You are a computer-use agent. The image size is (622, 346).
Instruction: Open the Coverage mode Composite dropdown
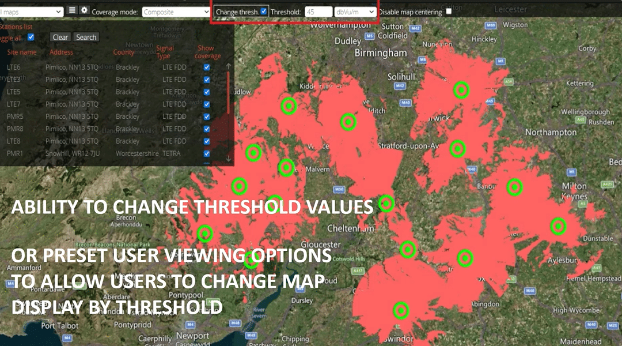(176, 12)
